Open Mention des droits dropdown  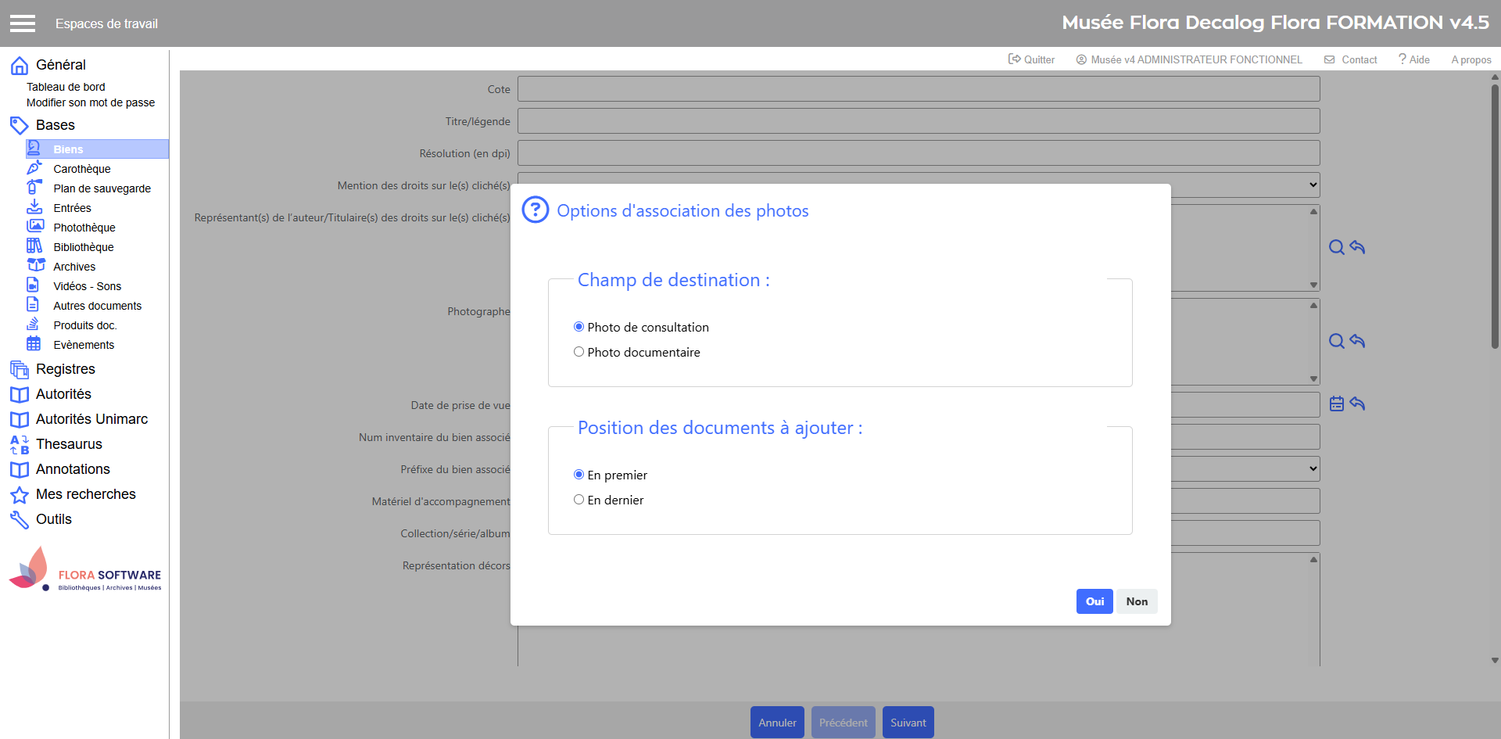tap(1312, 185)
